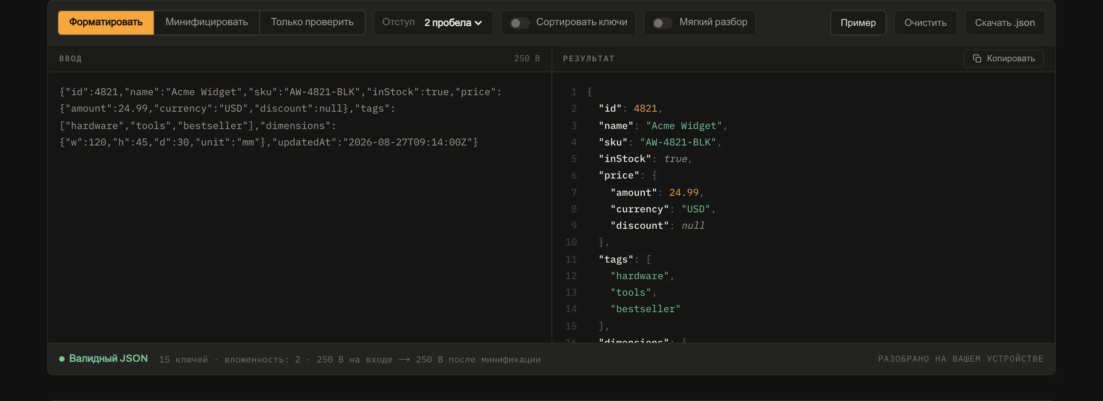The height and width of the screenshot is (401, 1103).
Task: Toggle the Сортировать ключи switch
Action: click(520, 23)
